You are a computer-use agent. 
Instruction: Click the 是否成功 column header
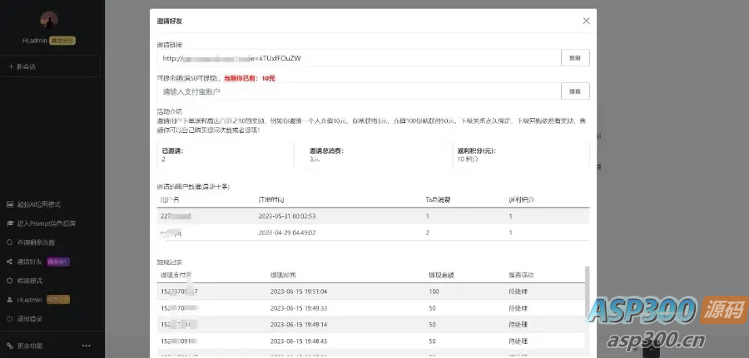[x=522, y=275]
